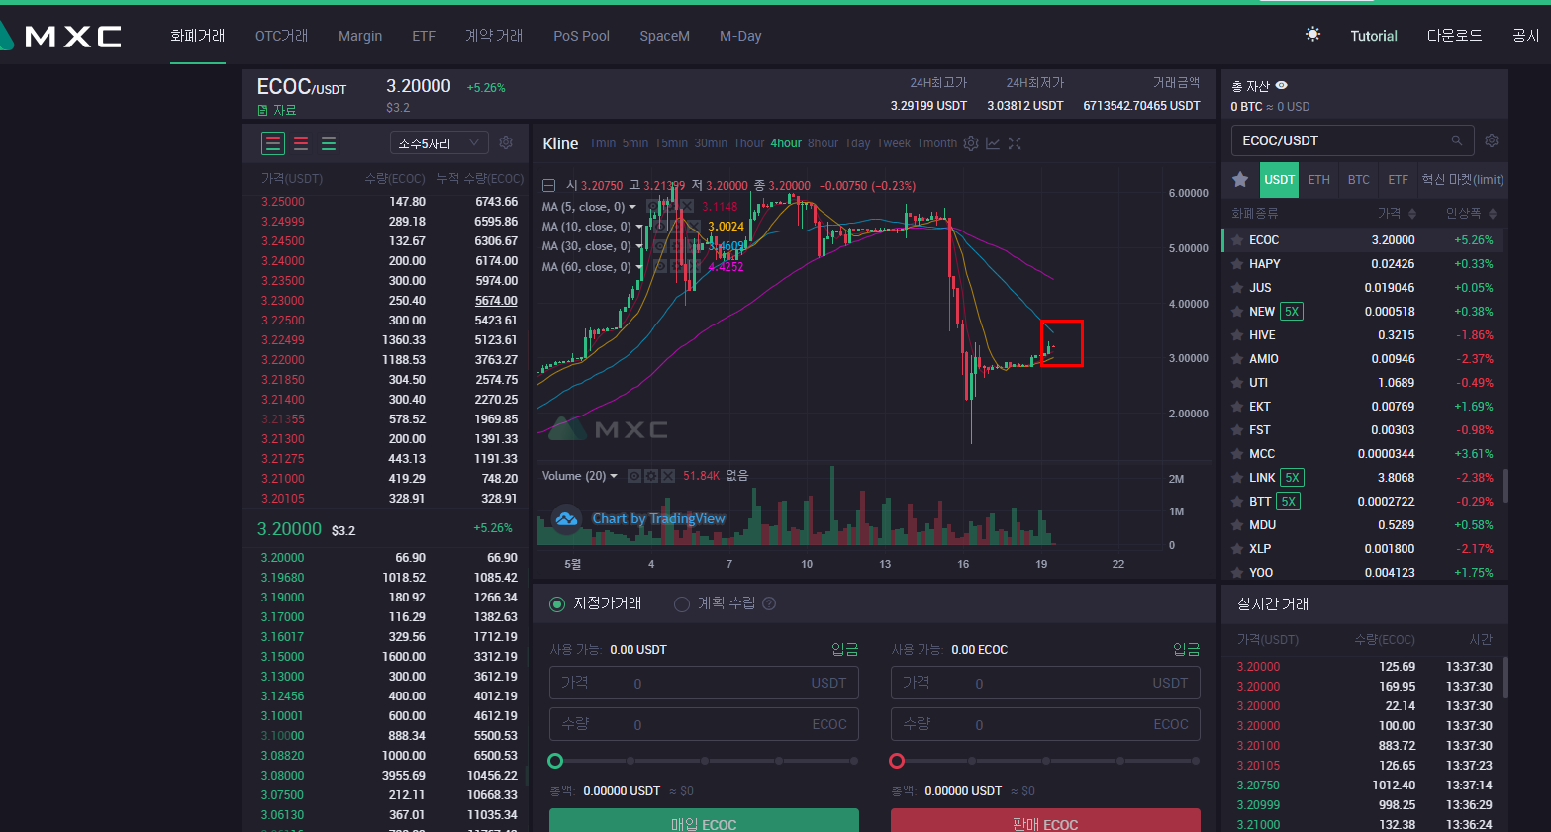Open the decimal places 소수5자리 dropdown

439,143
